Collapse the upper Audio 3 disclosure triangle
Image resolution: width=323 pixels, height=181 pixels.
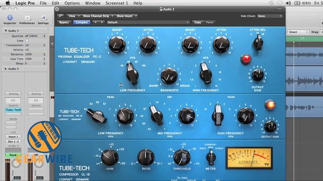[6, 31]
